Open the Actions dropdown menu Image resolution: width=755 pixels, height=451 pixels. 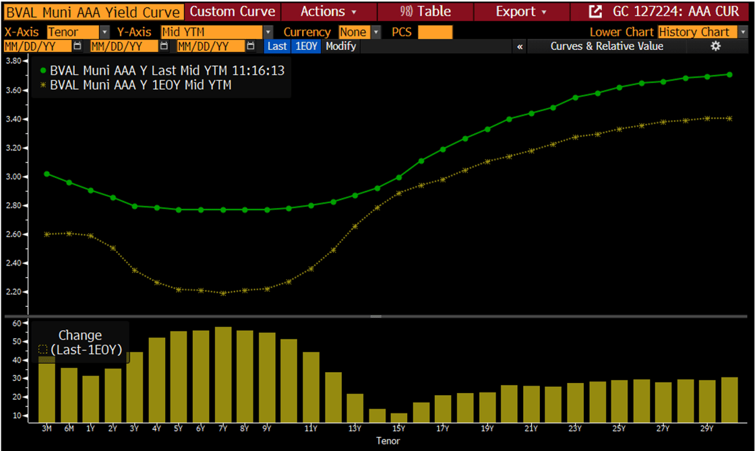tap(329, 11)
